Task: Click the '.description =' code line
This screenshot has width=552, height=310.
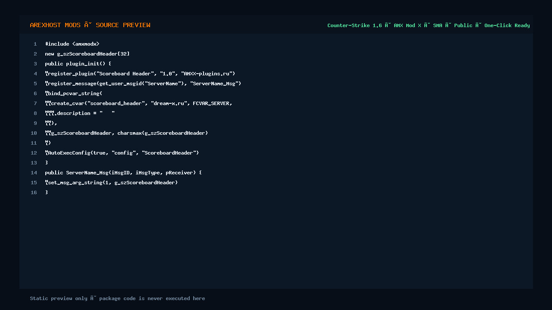Action: (80, 113)
